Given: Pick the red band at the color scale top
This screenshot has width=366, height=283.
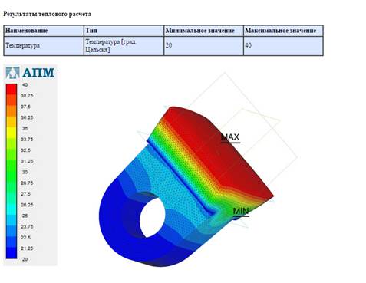Looking at the screenshot, I should [12, 89].
